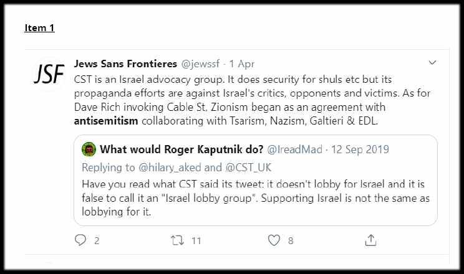Viewport: 464px width, 274px height.
Task: Open the 1 Apr tweet timestamp
Action: (242, 64)
